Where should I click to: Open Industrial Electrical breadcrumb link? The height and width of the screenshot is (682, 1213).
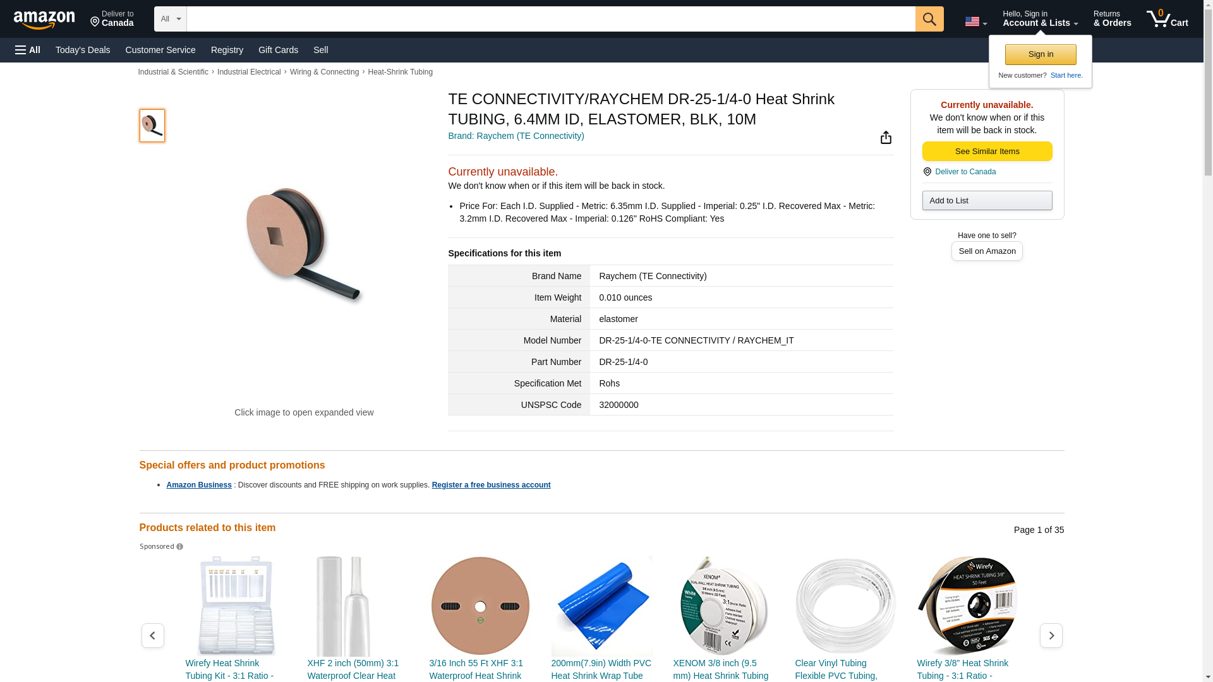tap(249, 72)
